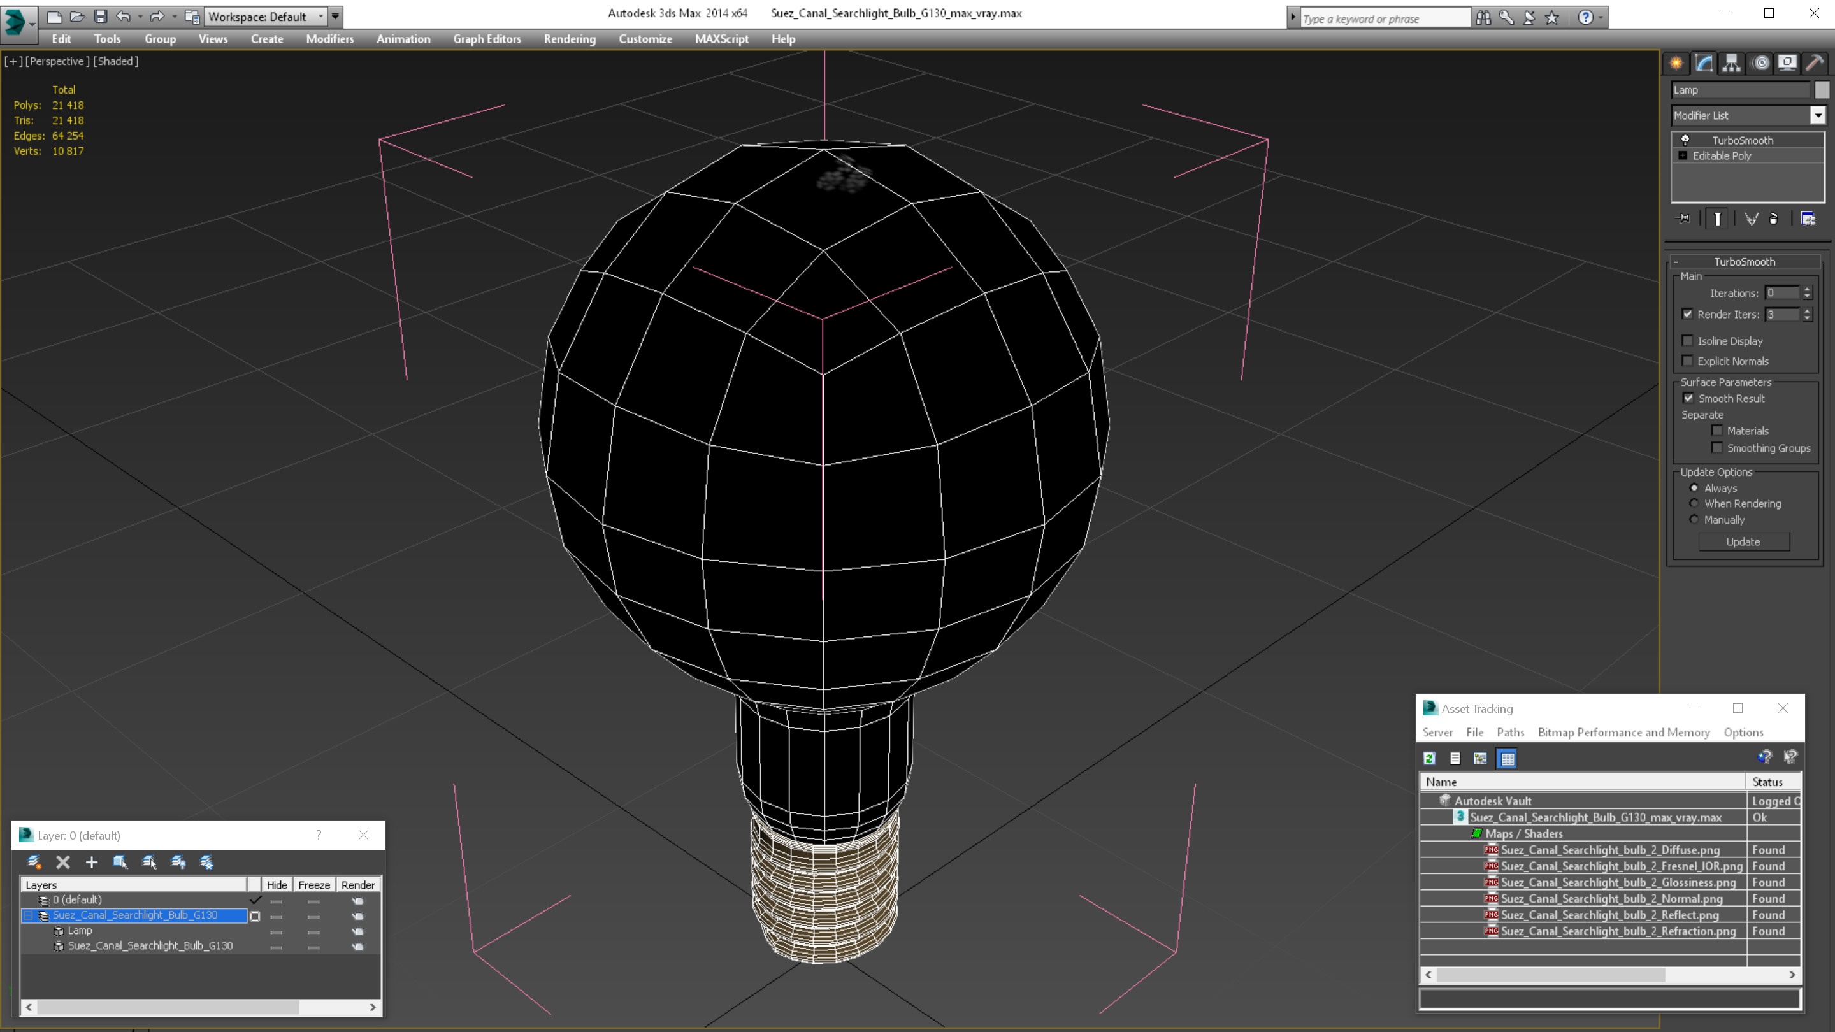Click the Redo arrow icon
Screen dimensions: 1835x1032
click(x=157, y=17)
